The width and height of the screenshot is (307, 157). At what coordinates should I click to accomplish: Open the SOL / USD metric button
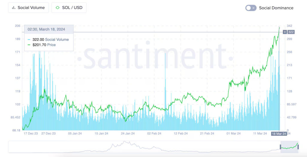tap(69, 8)
